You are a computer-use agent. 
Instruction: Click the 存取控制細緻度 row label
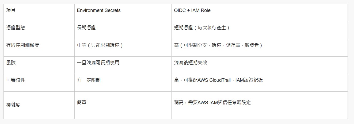coord(39,48)
